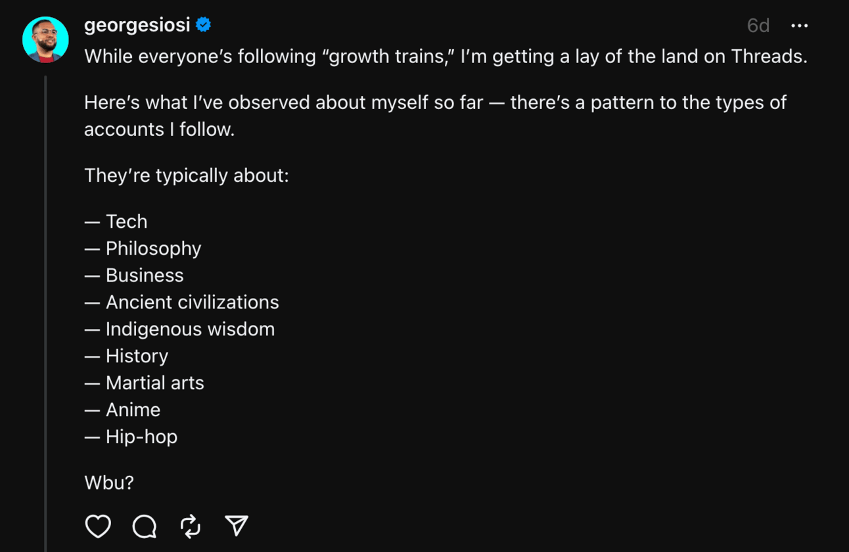Visit the georgesiosi username link

[x=137, y=25]
